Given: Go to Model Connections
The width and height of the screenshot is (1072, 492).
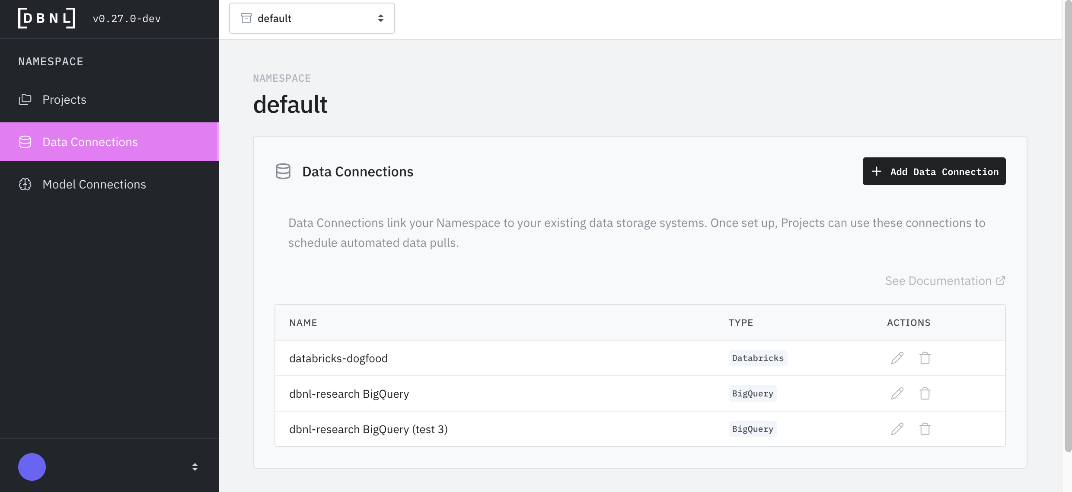Looking at the screenshot, I should pyautogui.click(x=94, y=184).
